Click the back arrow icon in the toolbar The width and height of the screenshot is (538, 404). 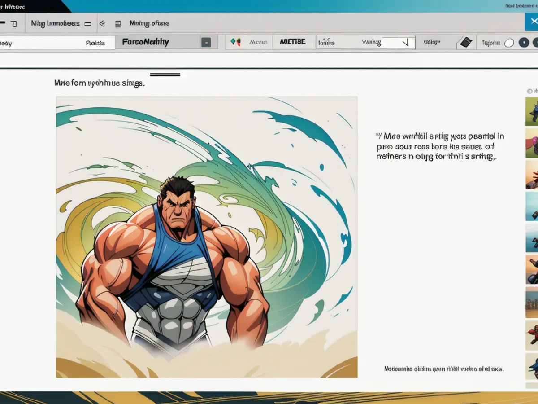point(102,24)
